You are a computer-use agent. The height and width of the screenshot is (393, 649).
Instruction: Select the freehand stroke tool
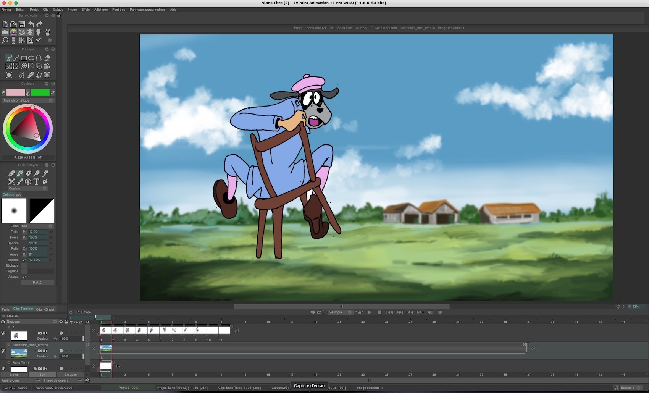9,58
